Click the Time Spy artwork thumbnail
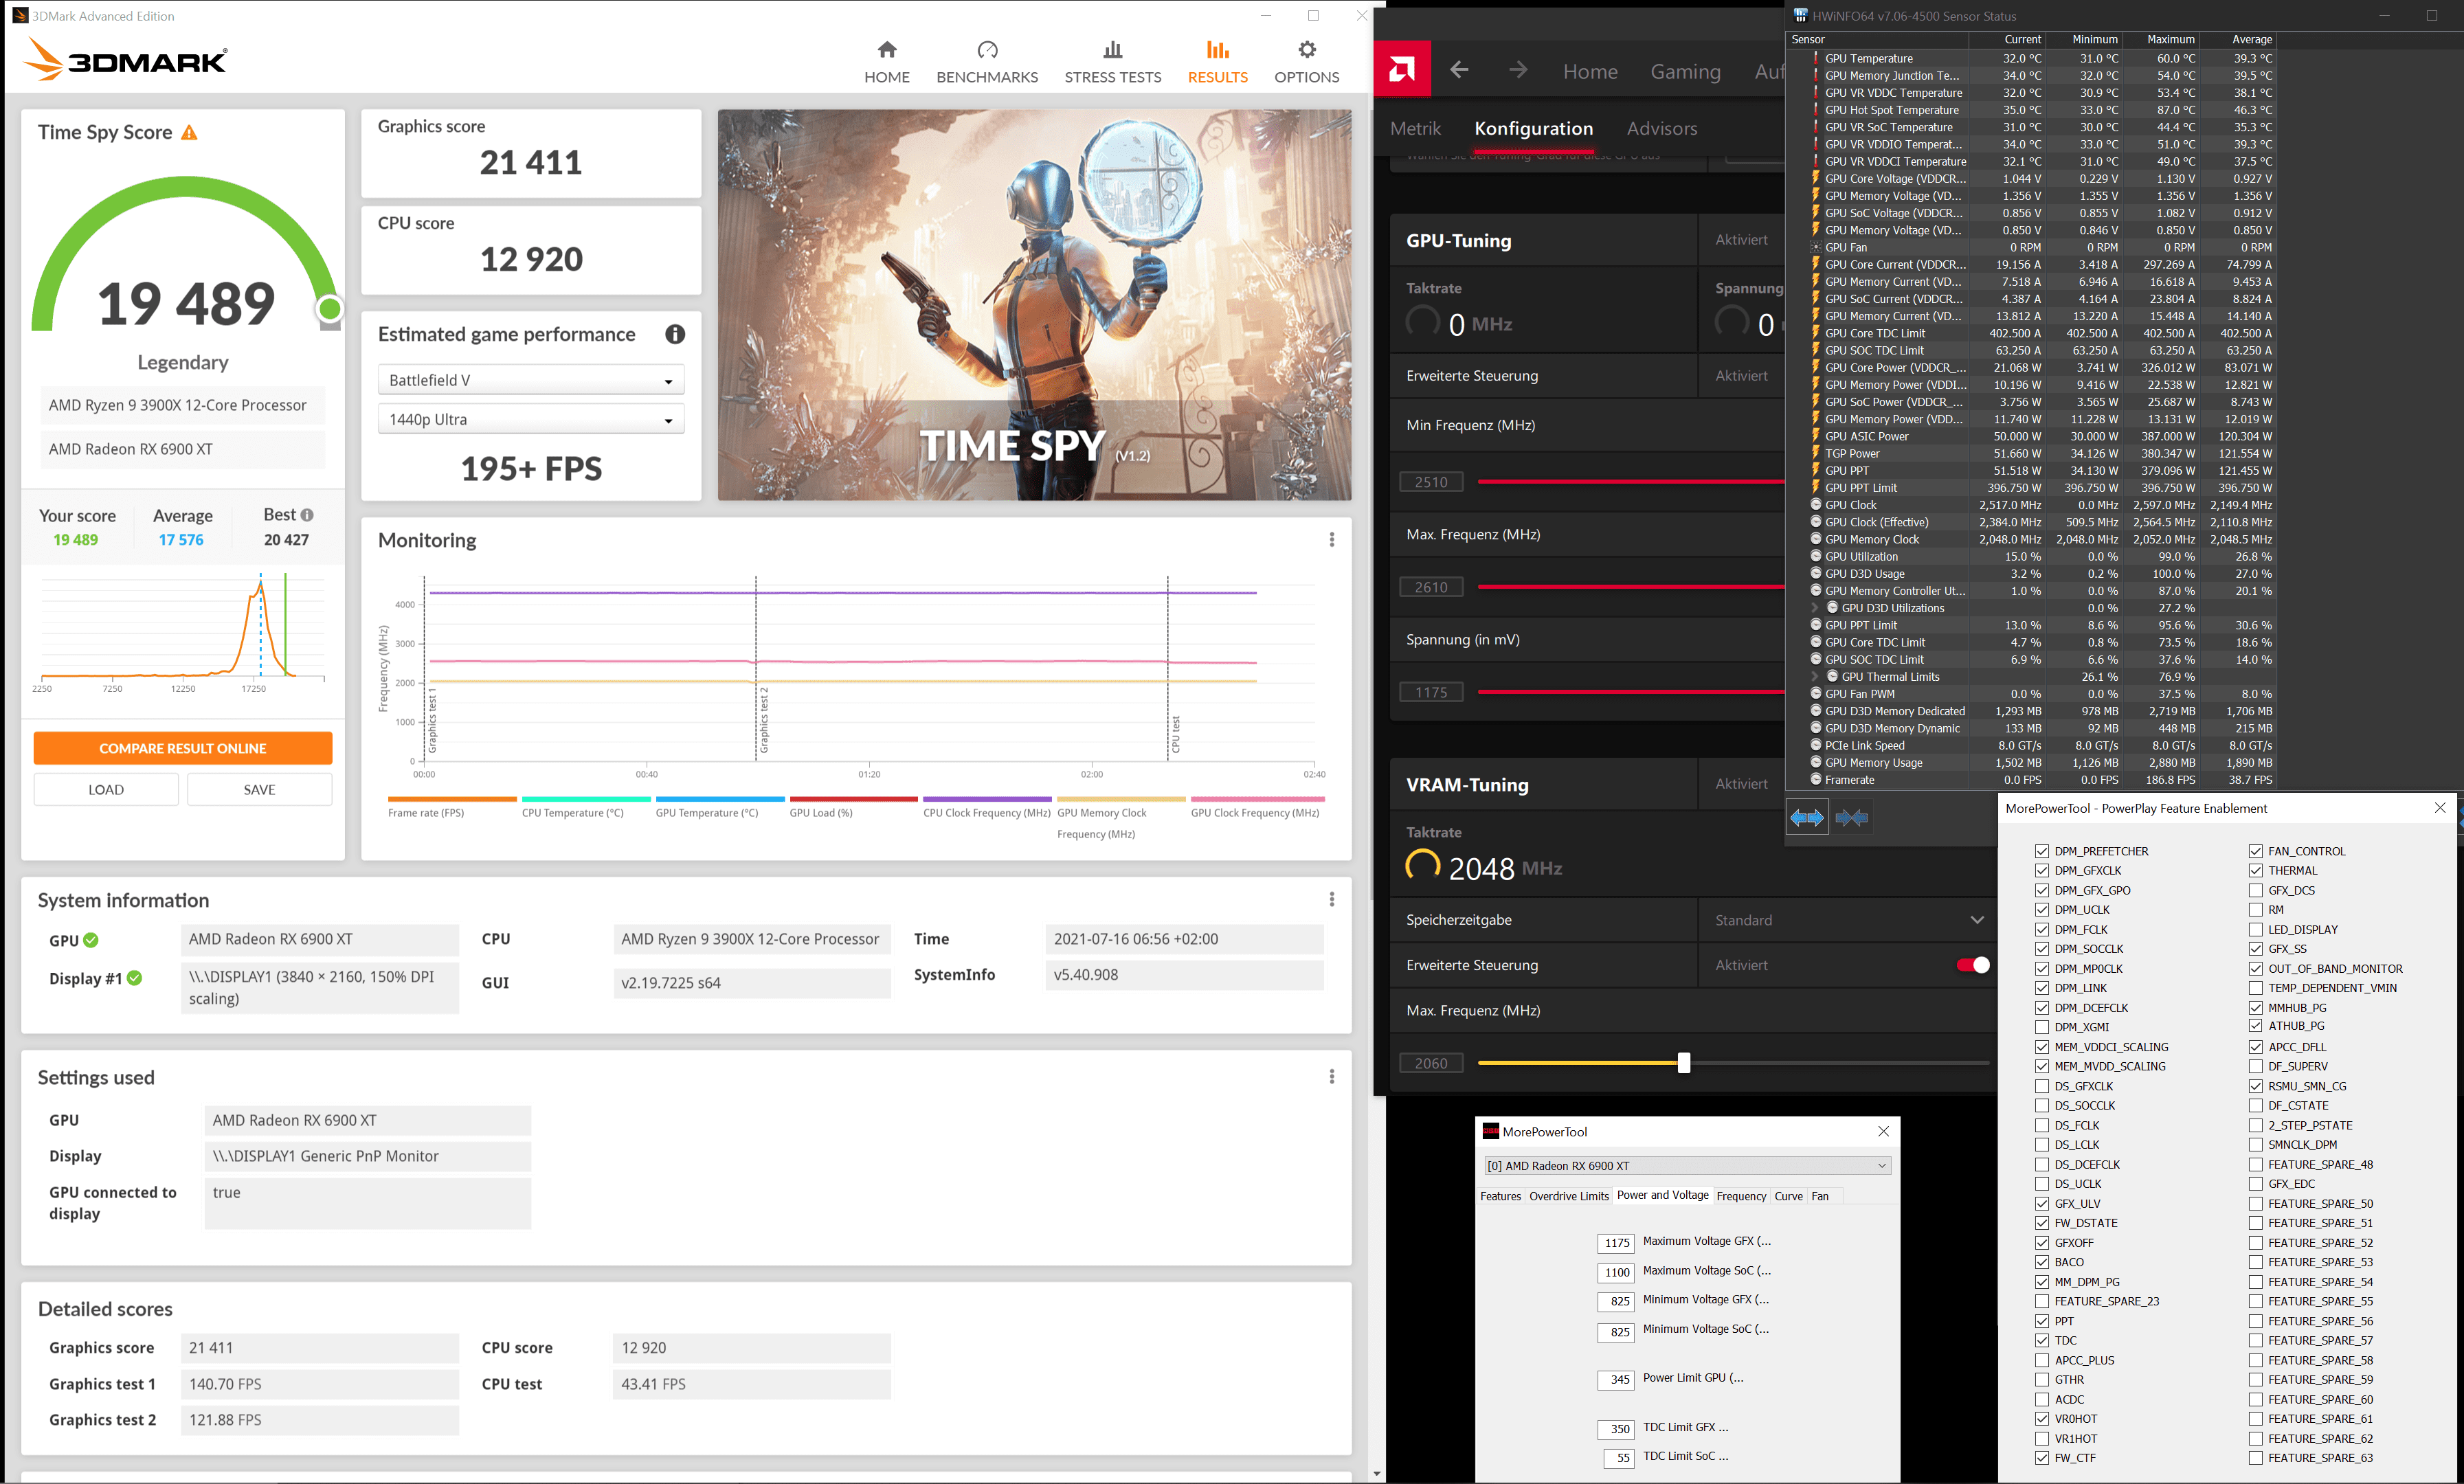This screenshot has height=1484, width=2464. tap(1034, 305)
